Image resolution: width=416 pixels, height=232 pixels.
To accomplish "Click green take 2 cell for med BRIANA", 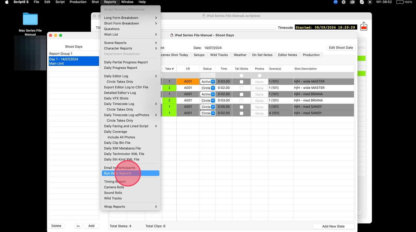I will point(169,101).
